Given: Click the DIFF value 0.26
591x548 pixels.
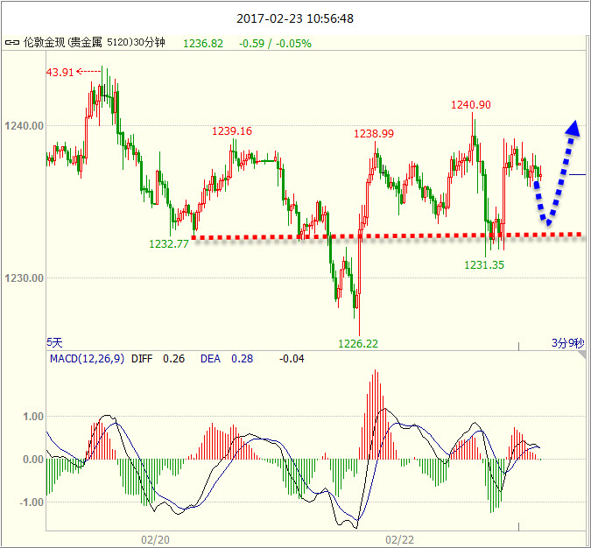Looking at the screenshot, I should (x=173, y=359).
